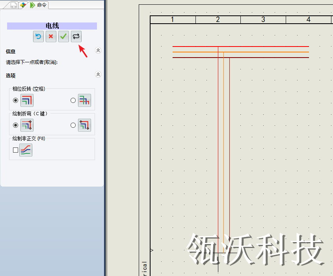Click the prompt text 请选择下一点或者[取消]
The height and width of the screenshot is (276, 333).
tap(32, 62)
